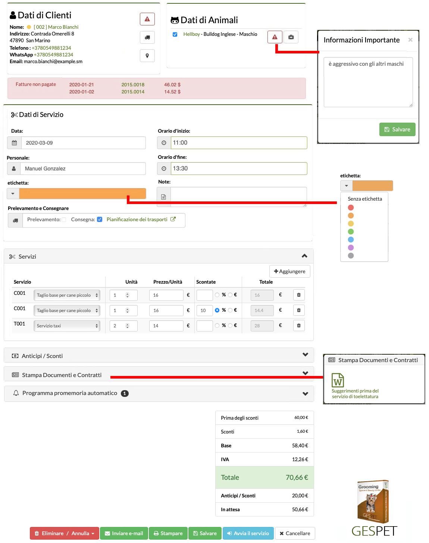Select percent discount for Servizio taxi row

pyautogui.click(x=217, y=326)
